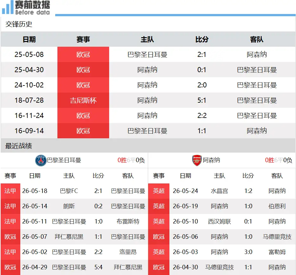Click home team 朗斯

tap(69, 206)
